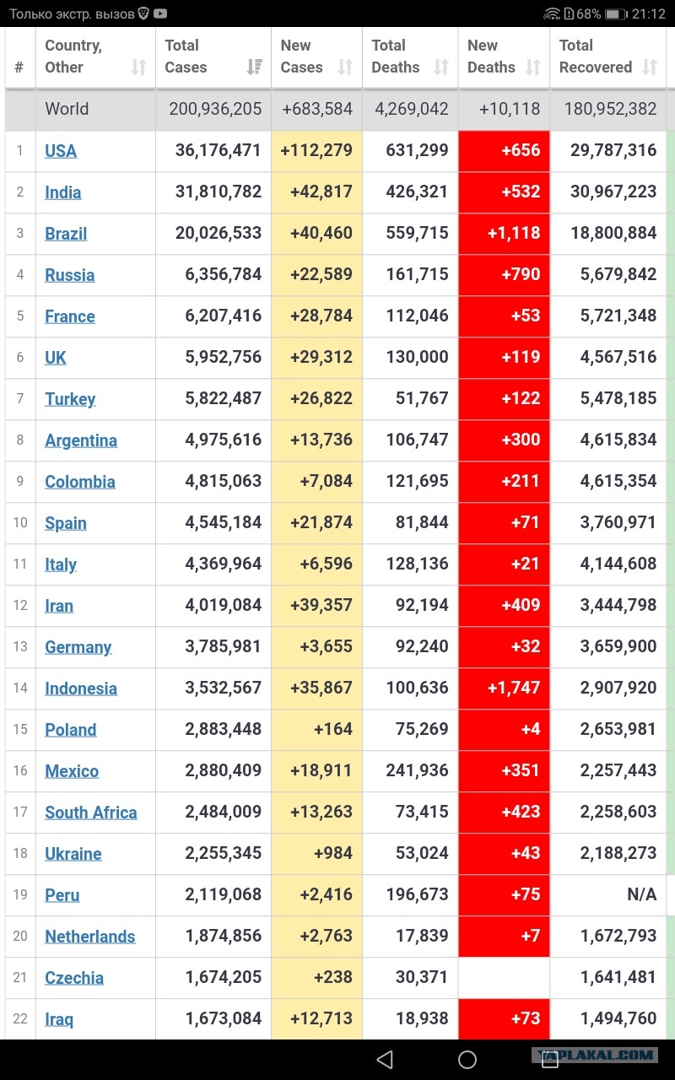Sort table by Total Cases icon
The image size is (675, 1080).
pos(254,67)
